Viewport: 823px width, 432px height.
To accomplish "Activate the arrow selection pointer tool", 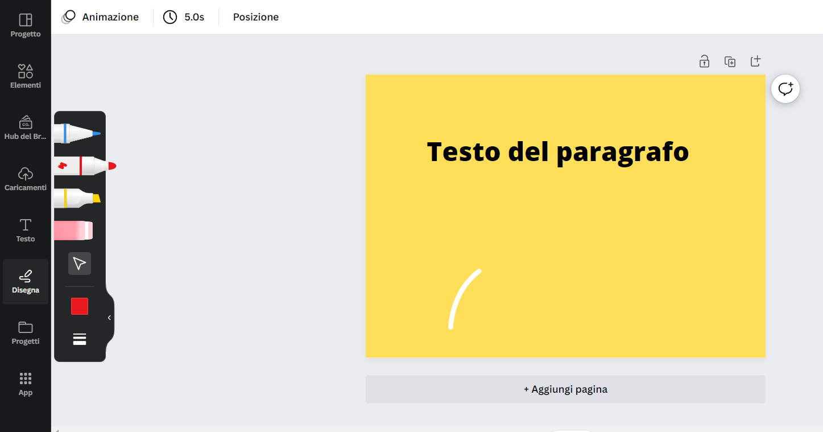I will (x=80, y=264).
